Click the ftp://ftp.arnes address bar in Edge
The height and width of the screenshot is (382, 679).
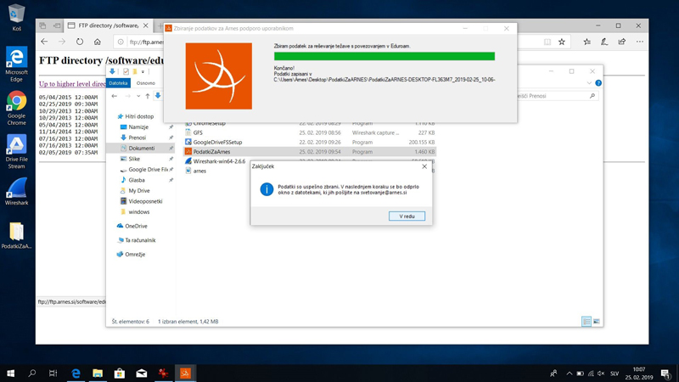146,42
